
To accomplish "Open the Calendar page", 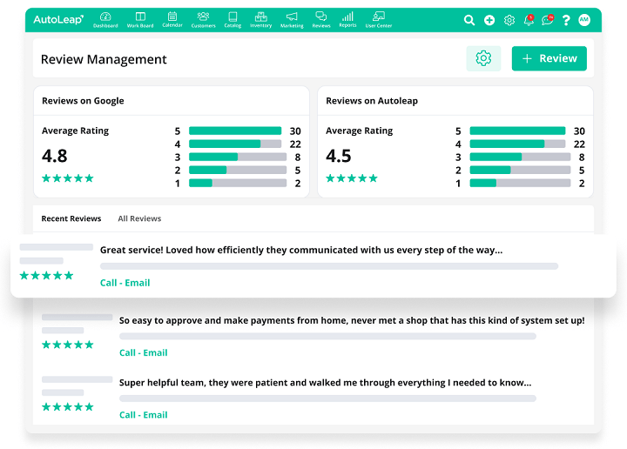I will pyautogui.click(x=172, y=19).
